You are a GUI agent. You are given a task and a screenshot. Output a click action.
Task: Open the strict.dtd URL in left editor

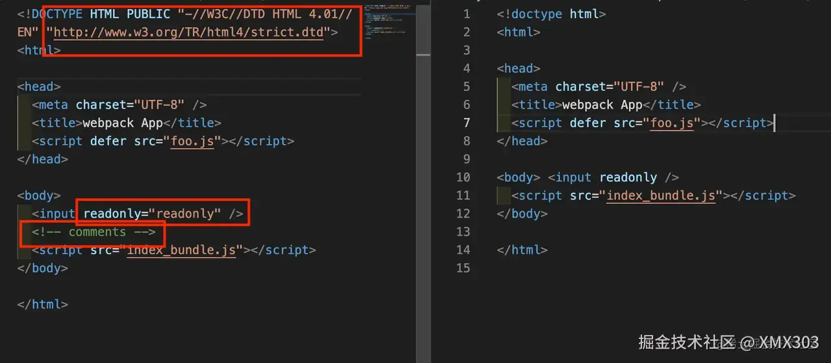tap(188, 31)
